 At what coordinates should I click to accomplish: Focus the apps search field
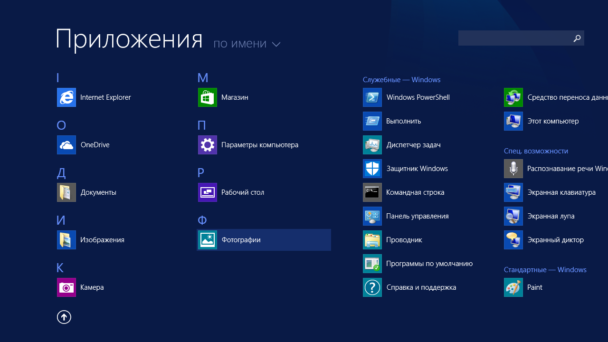[x=521, y=38]
